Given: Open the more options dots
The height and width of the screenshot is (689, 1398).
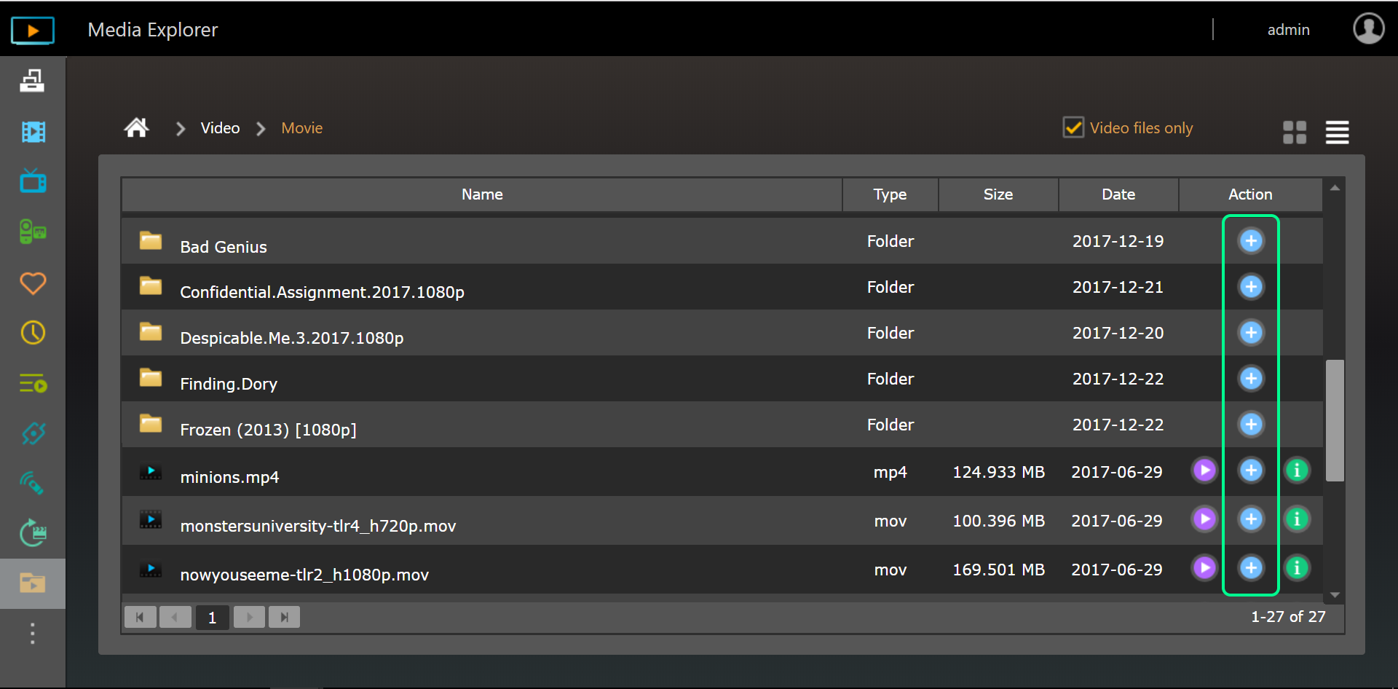Looking at the screenshot, I should click(x=32, y=634).
